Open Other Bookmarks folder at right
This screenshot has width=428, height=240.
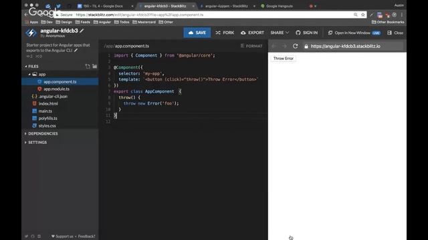click(388, 22)
